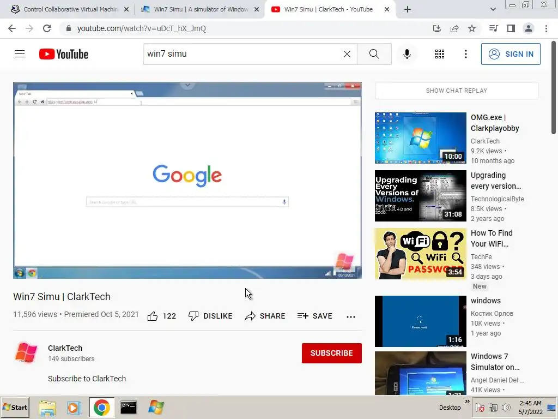Close the Control Collaborative Virtual Machine tab
This screenshot has width=558, height=419.
coord(126,10)
